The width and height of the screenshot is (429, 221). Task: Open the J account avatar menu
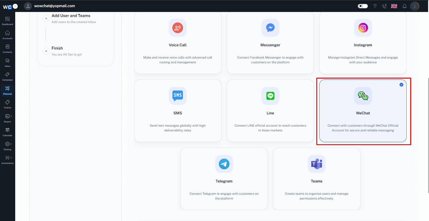click(x=415, y=6)
